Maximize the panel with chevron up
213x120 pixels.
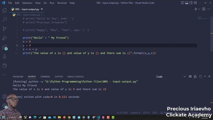(205, 76)
